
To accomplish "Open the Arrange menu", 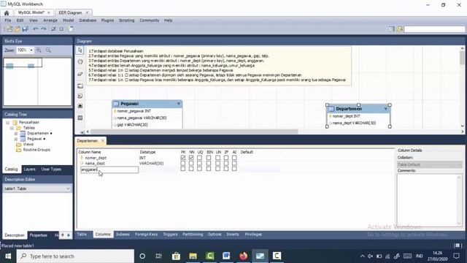I will 50,20.
